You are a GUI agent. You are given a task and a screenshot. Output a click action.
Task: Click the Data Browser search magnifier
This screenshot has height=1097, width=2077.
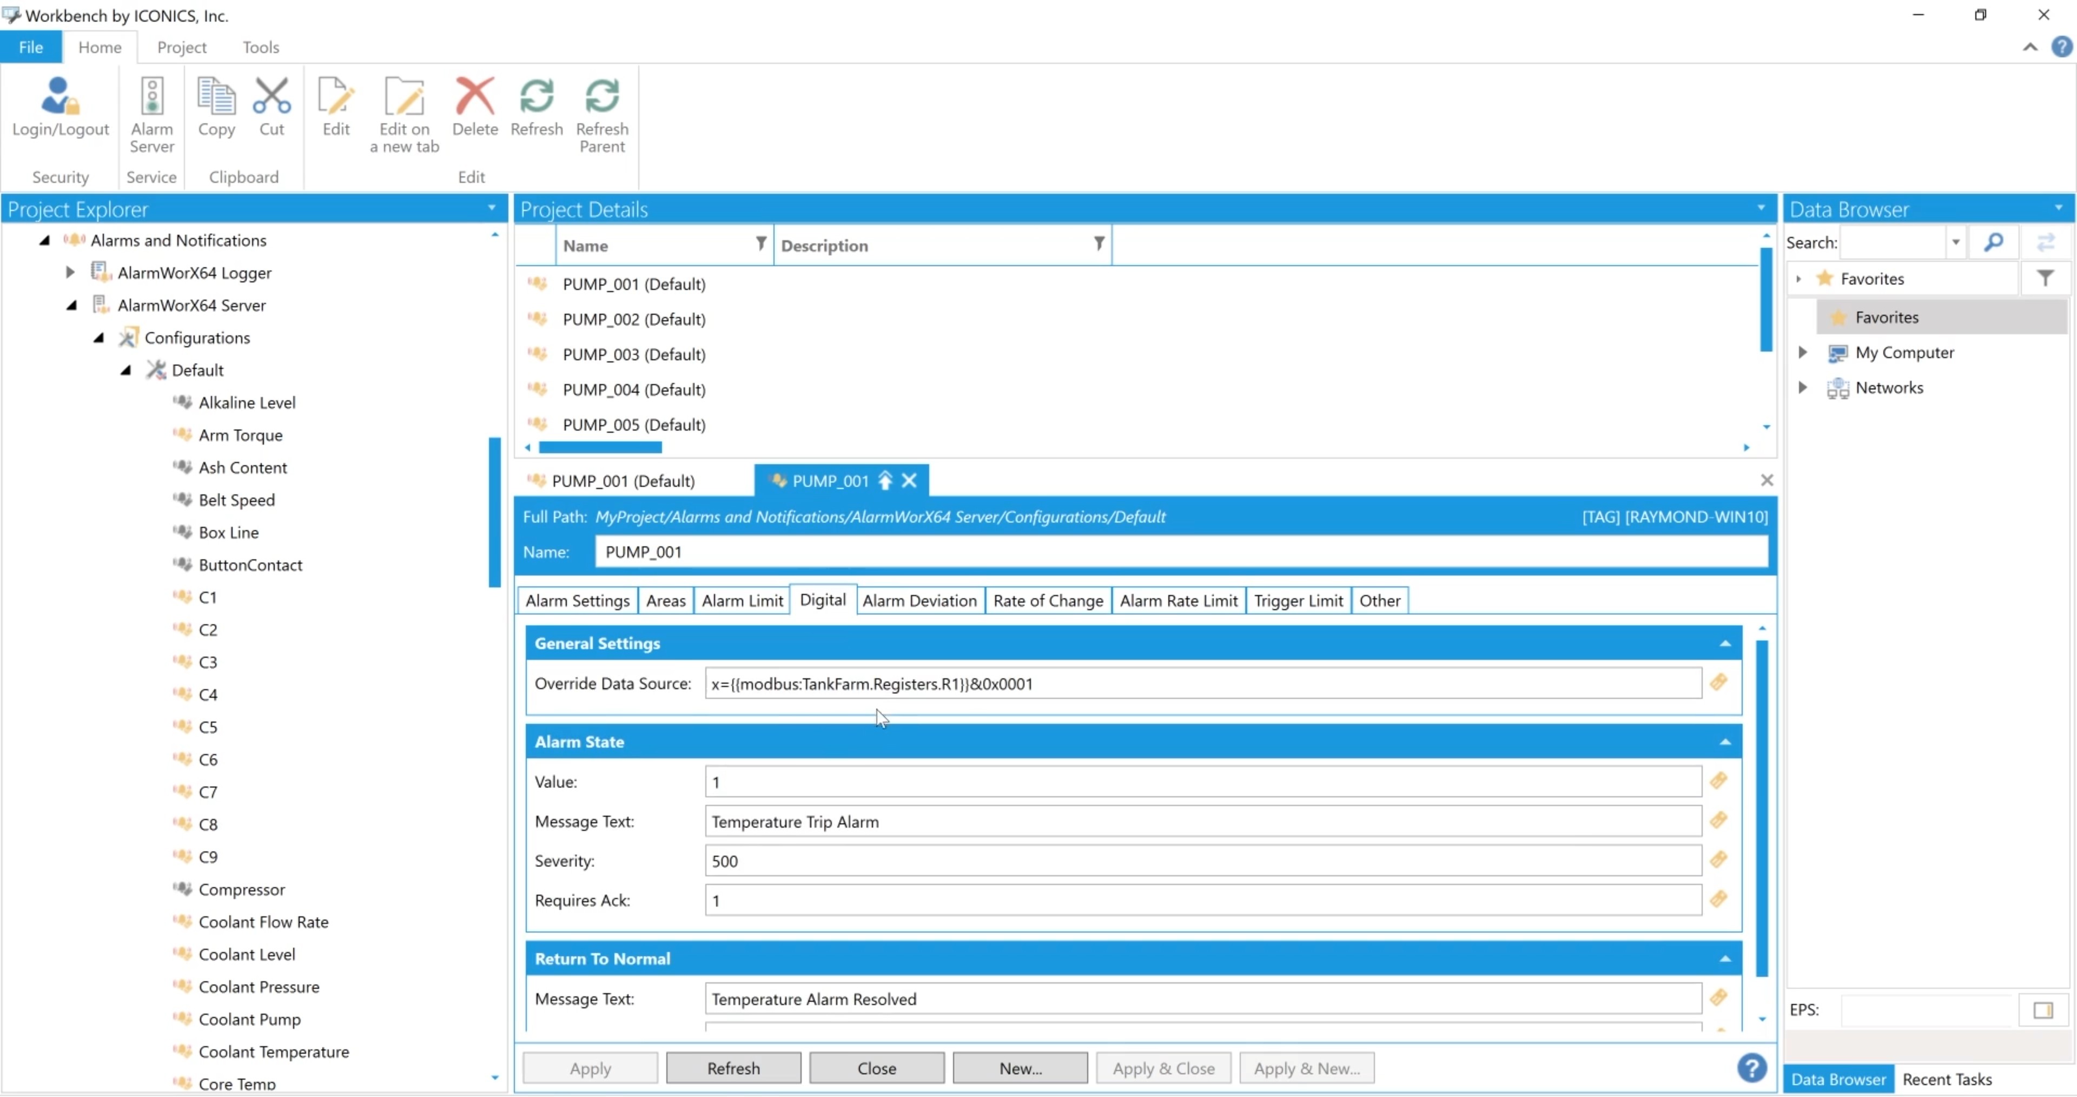coord(1994,242)
